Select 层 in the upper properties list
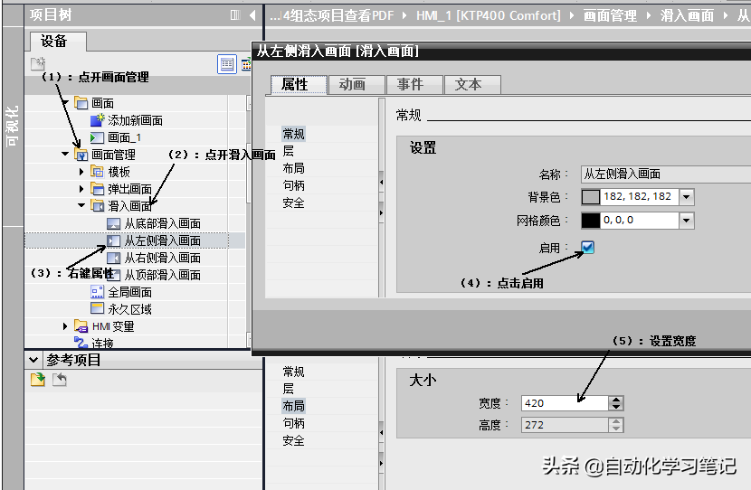The height and width of the screenshot is (490, 751). (x=289, y=151)
